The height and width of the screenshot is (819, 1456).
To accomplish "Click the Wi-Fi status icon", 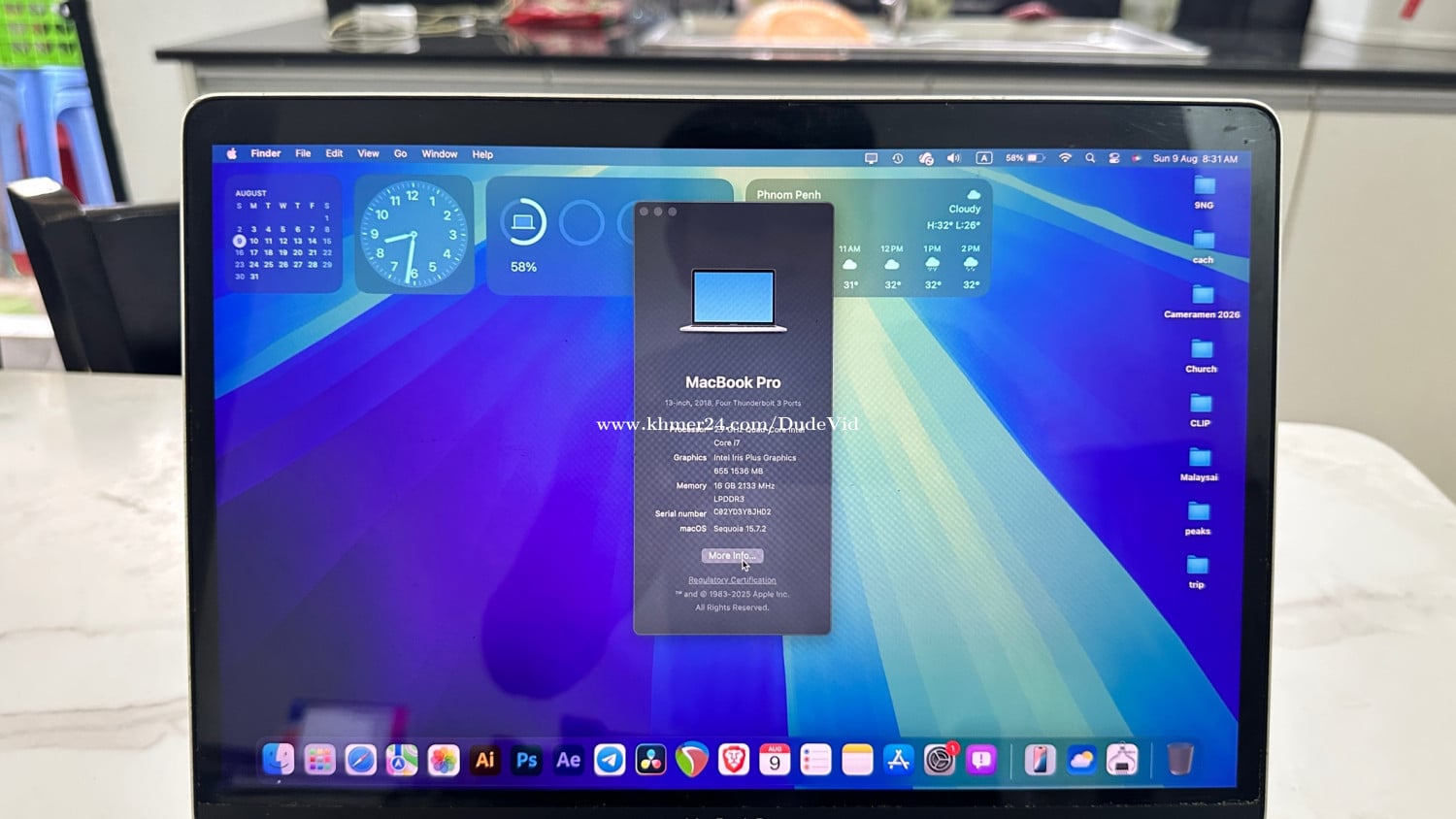I will coord(1065,158).
